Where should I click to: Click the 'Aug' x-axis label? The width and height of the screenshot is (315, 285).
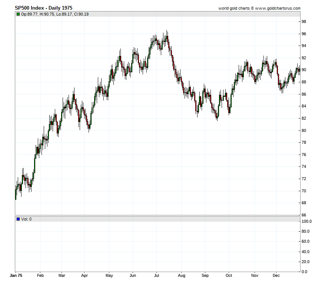point(182,276)
